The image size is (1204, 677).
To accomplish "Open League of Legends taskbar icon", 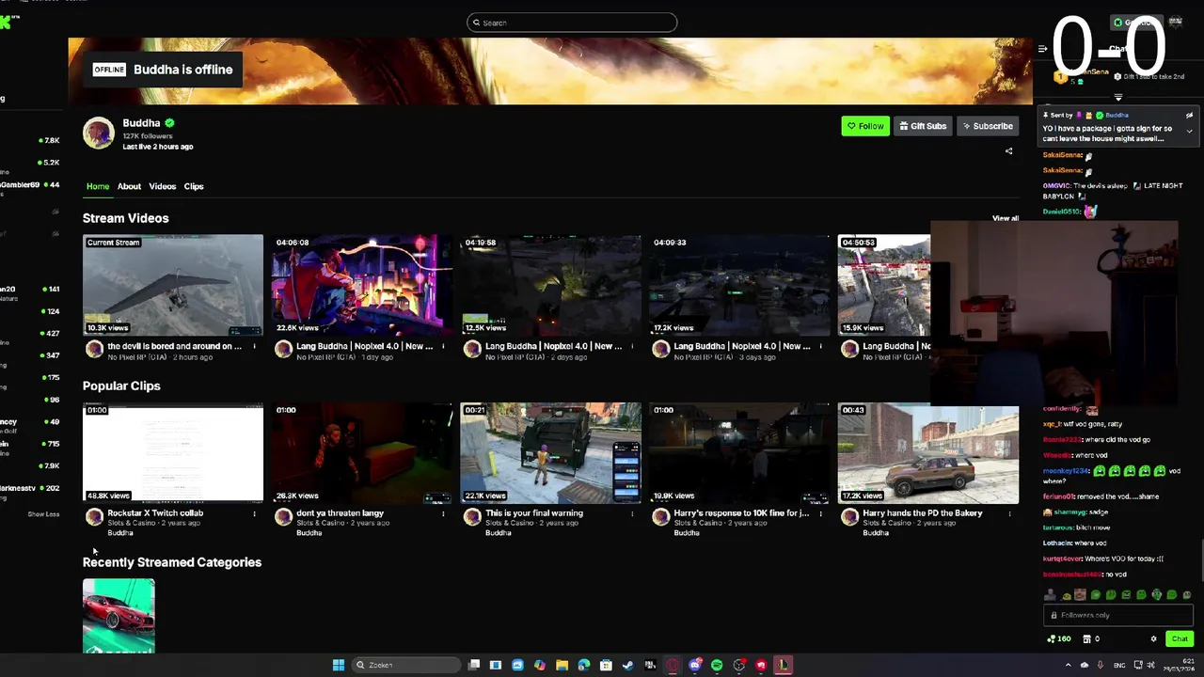I will tap(783, 665).
